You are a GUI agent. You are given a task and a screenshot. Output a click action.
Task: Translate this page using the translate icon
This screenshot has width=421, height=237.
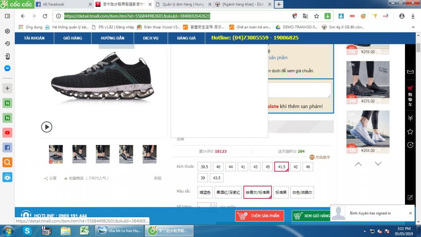[x=305, y=16]
